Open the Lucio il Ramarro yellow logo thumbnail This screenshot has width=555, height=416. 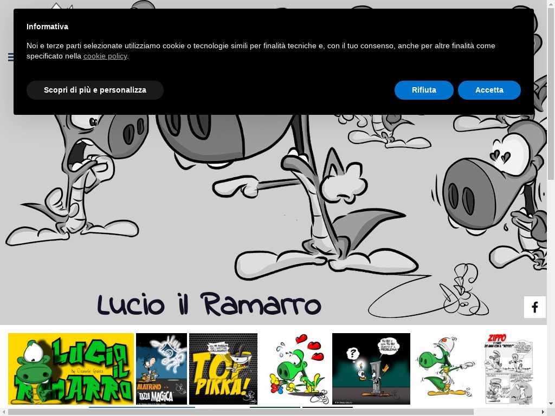click(x=71, y=368)
